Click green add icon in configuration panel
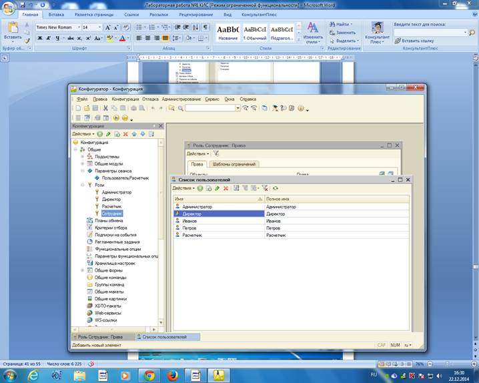The width and height of the screenshot is (479, 383). (x=99, y=133)
